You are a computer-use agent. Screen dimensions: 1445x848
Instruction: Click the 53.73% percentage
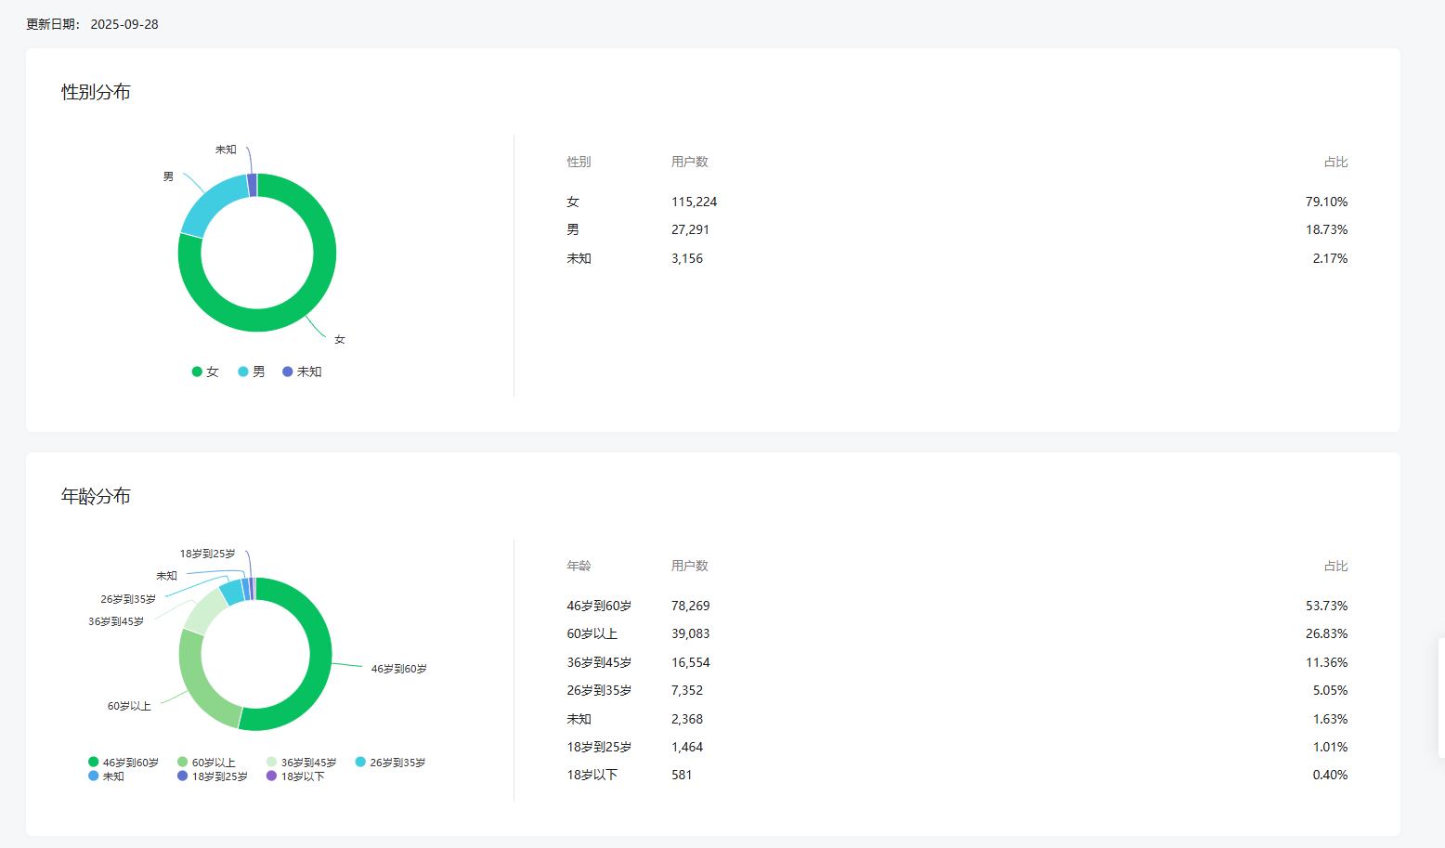pos(1326,606)
